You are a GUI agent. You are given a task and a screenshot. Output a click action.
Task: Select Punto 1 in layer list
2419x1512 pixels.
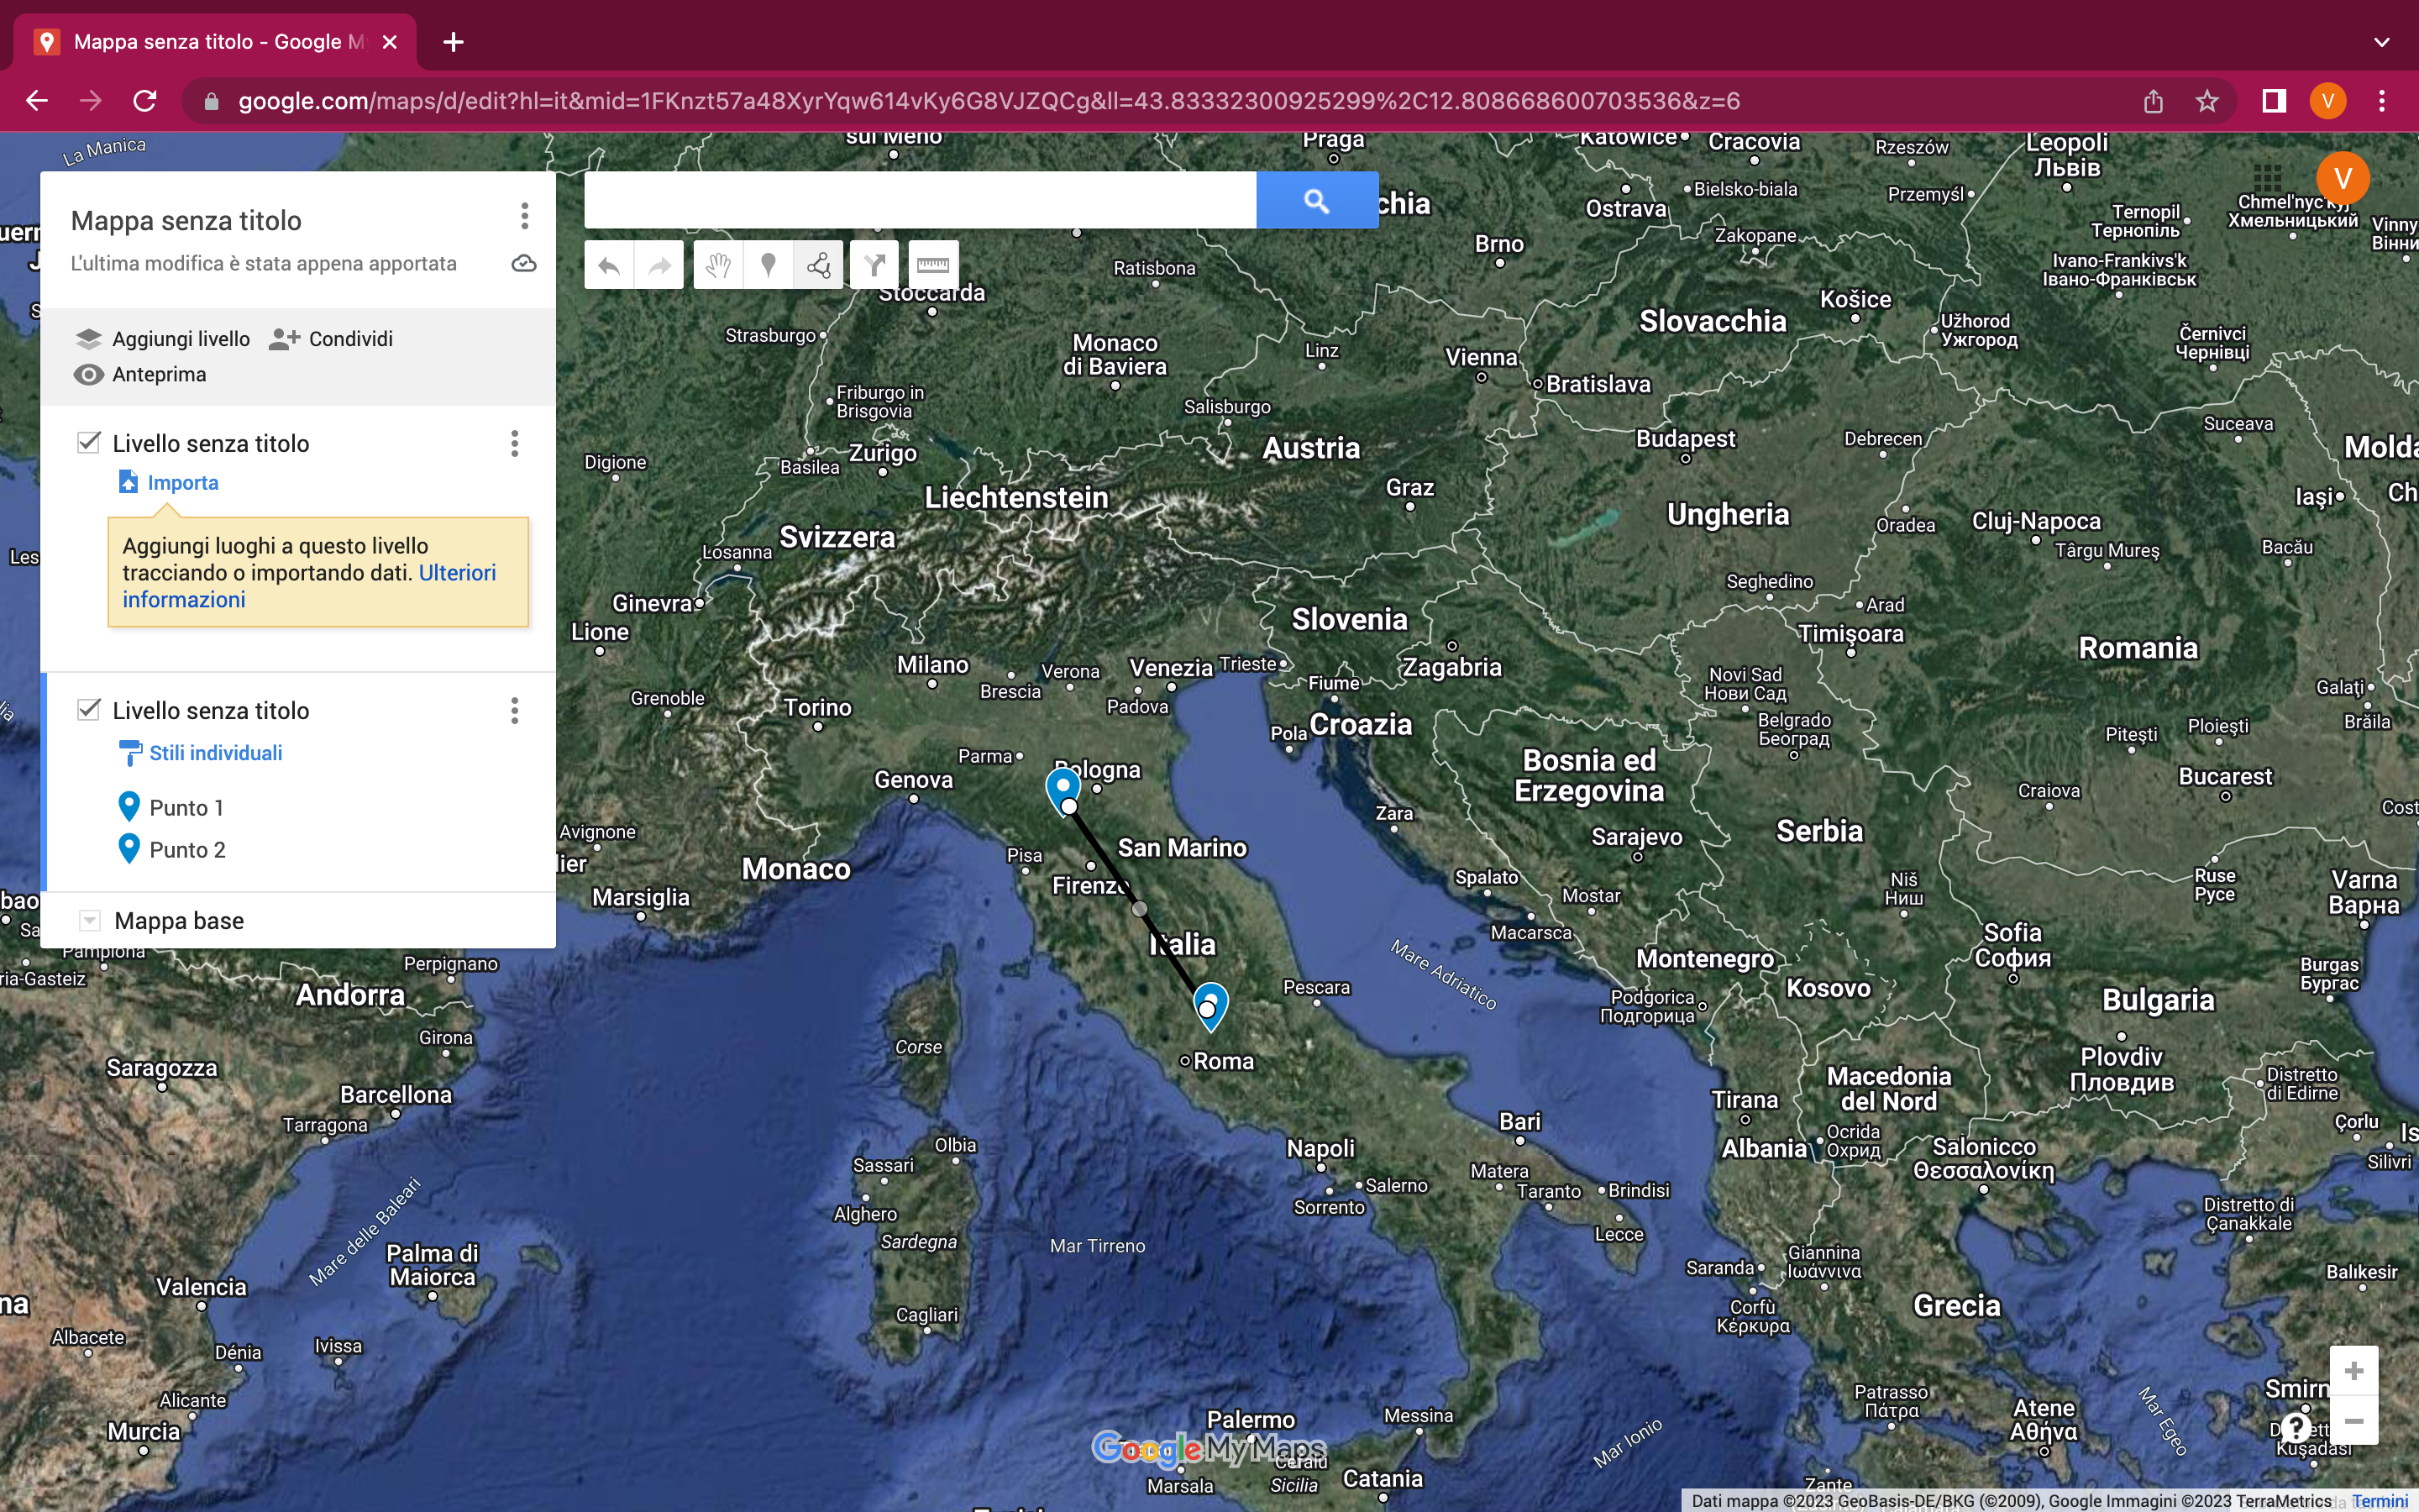point(186,807)
